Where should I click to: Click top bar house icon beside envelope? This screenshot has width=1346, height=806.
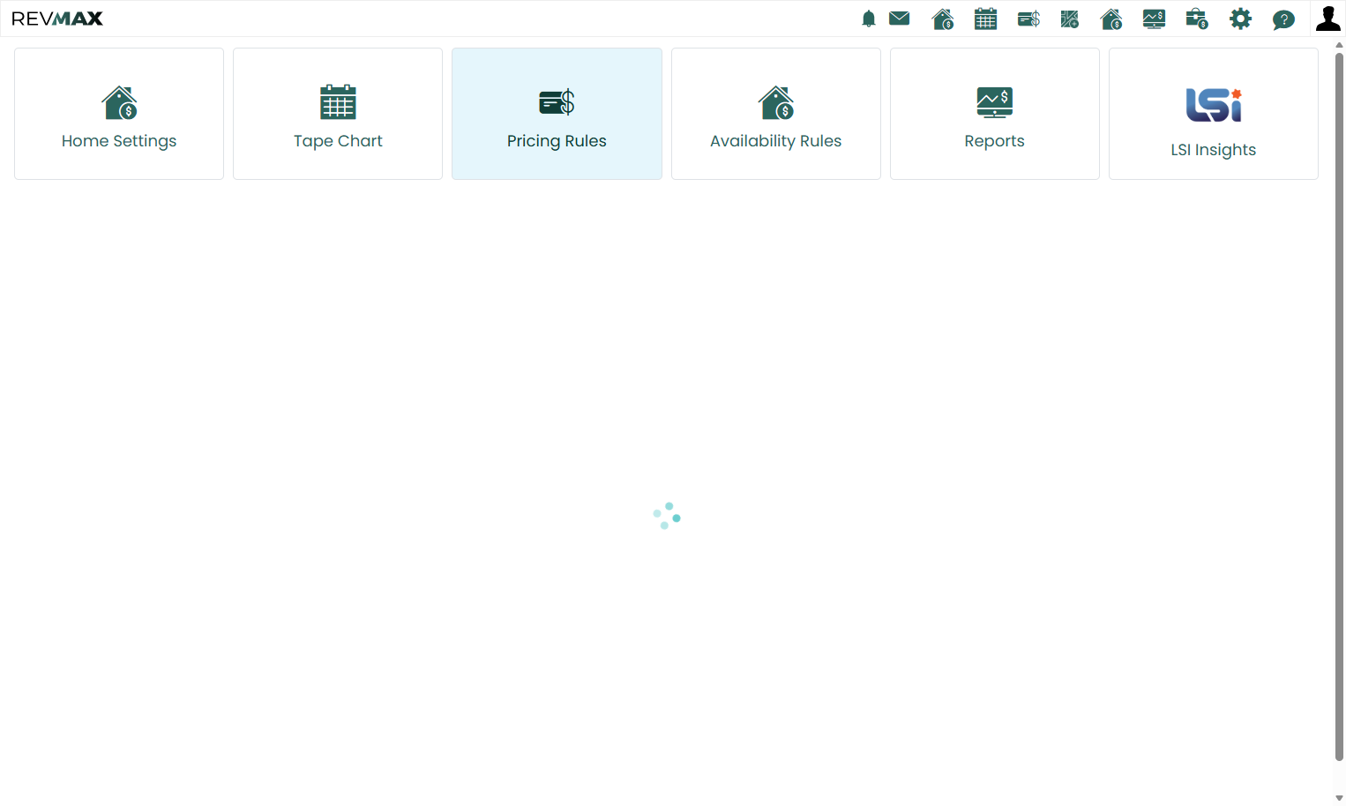click(943, 19)
